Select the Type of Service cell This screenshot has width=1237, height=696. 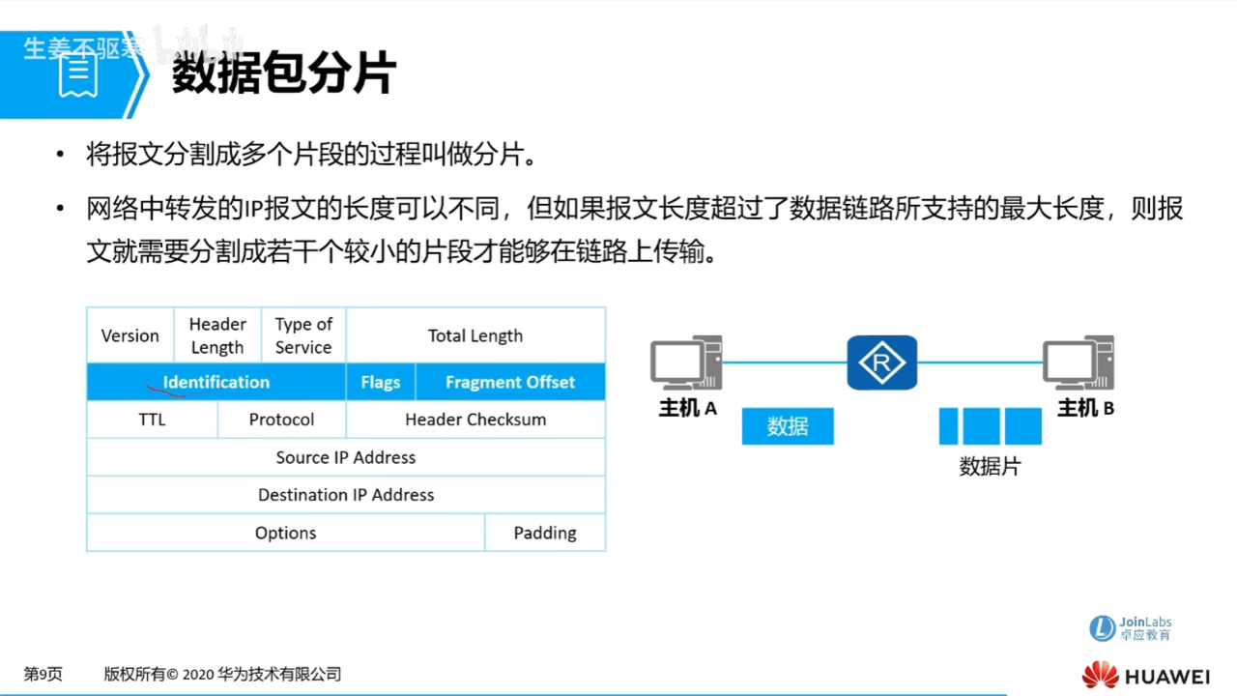pyautogui.click(x=303, y=335)
